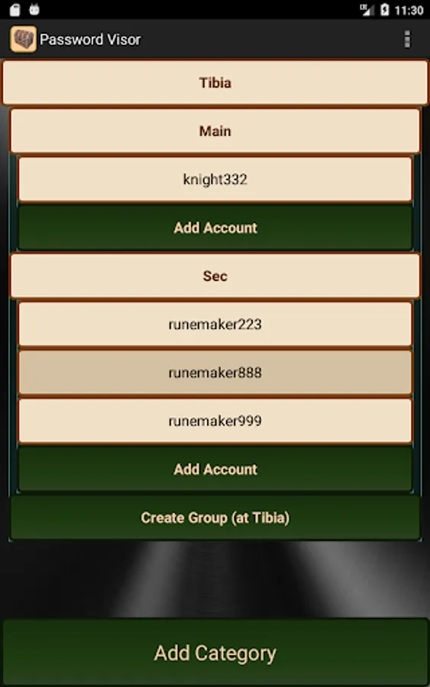Add Account under the Main group

[x=215, y=227]
